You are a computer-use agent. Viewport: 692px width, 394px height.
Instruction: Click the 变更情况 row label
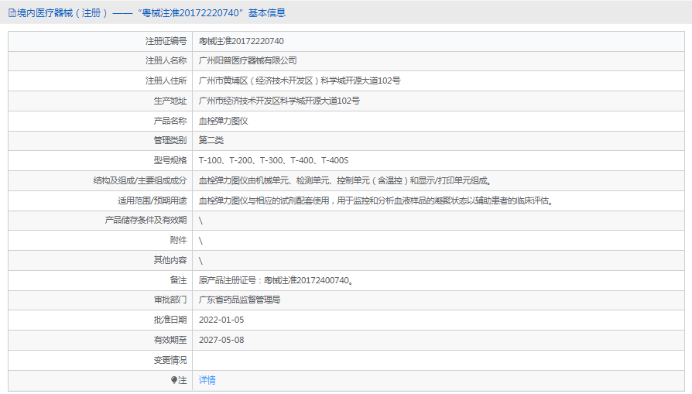[170, 360]
